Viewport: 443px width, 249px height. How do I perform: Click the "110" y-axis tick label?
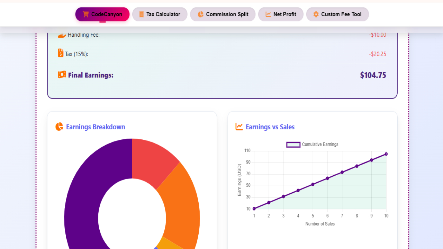pos(247,151)
